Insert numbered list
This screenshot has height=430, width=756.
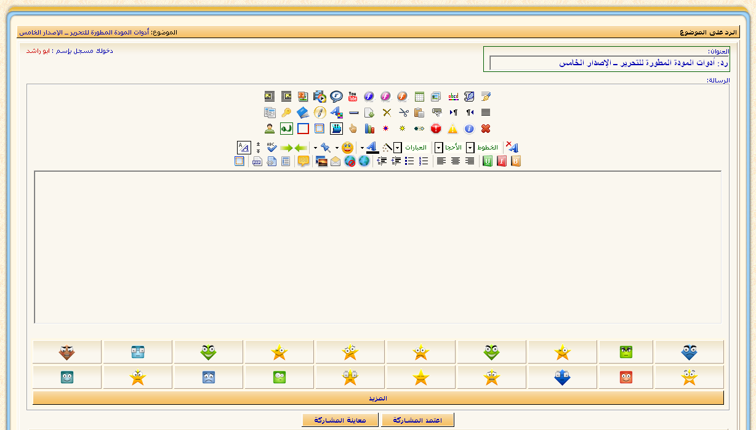tap(424, 161)
